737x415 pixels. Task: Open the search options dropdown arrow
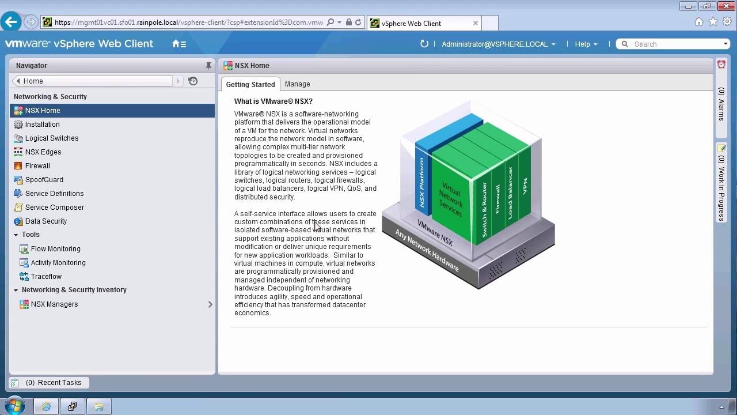point(725,44)
